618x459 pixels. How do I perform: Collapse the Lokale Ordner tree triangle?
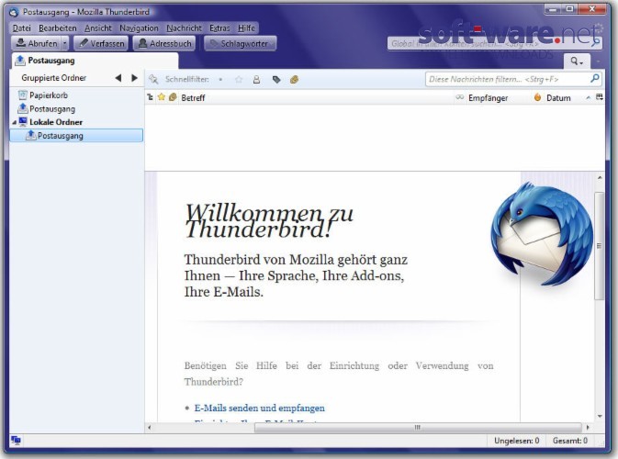pos(14,122)
